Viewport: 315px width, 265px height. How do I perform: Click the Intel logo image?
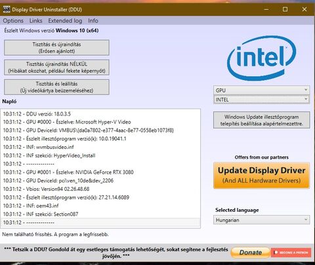(x=261, y=58)
